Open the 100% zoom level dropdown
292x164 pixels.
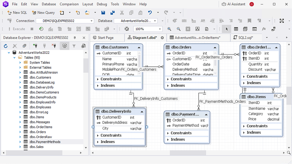click(160, 29)
